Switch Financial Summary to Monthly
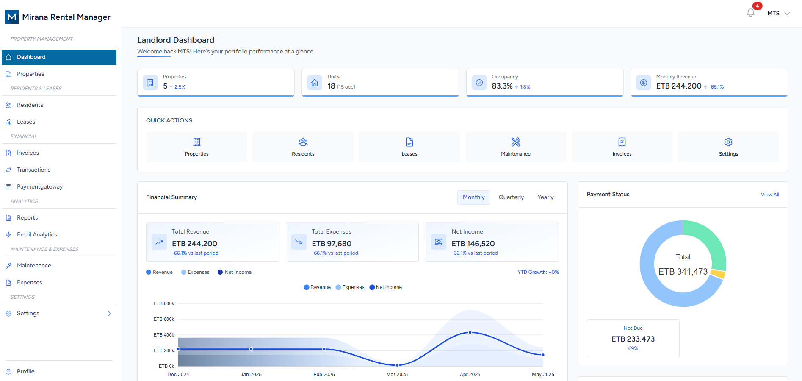This screenshot has height=381, width=802. pyautogui.click(x=473, y=197)
